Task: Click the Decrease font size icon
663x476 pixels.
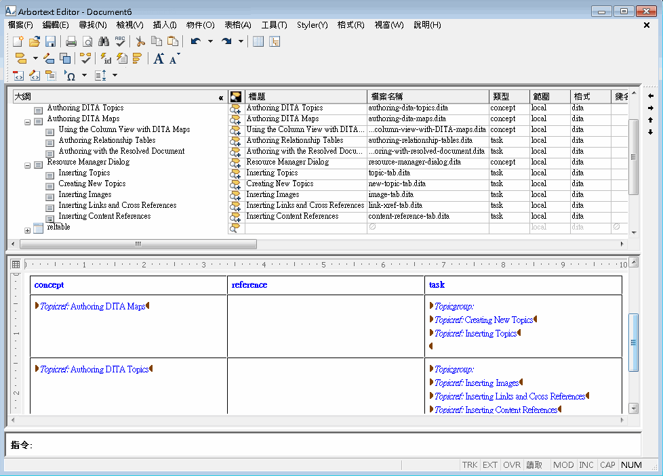Action: click(174, 58)
